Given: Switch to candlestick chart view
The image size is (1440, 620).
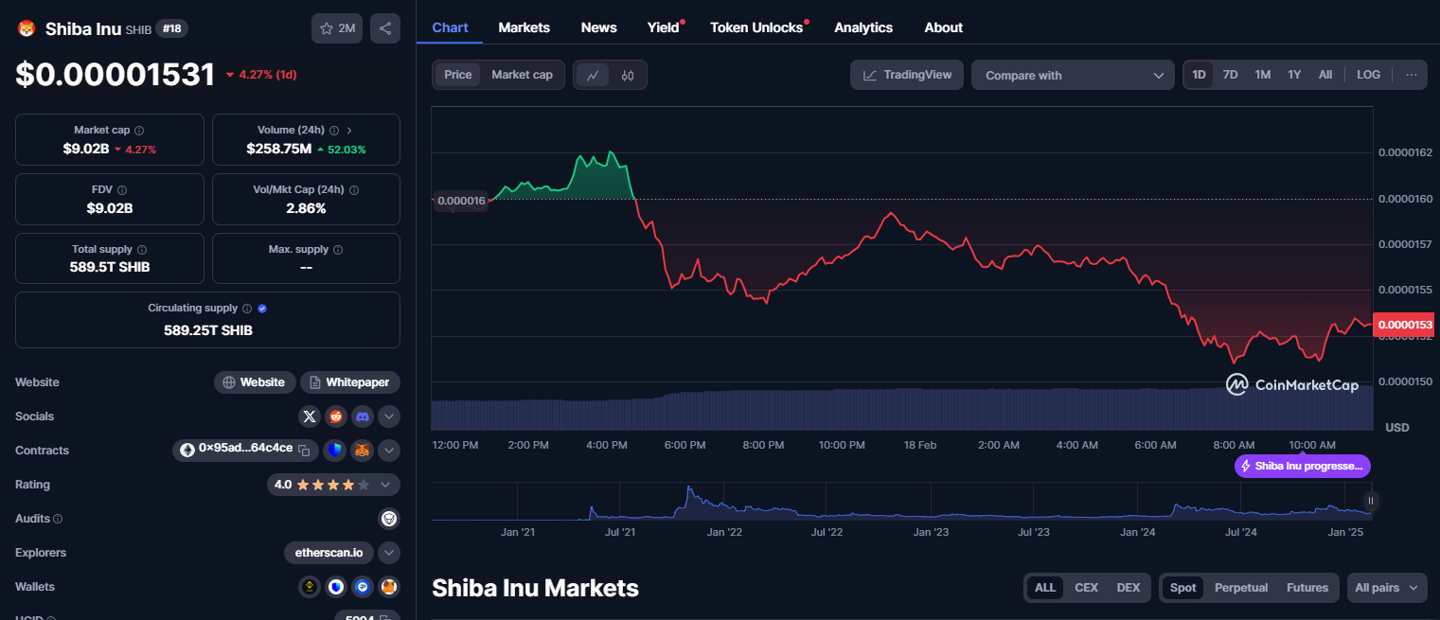Looking at the screenshot, I should coord(628,75).
